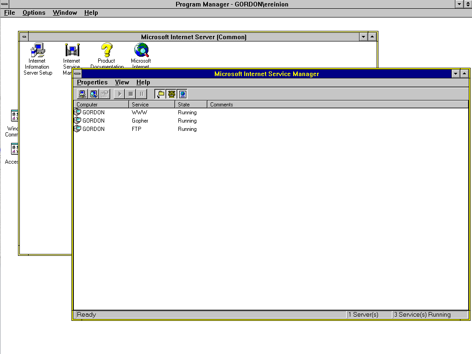Sort list by the State column header
The height and width of the screenshot is (354, 472).
(x=191, y=105)
